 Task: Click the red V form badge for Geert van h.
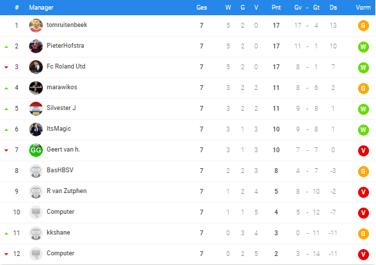(364, 151)
